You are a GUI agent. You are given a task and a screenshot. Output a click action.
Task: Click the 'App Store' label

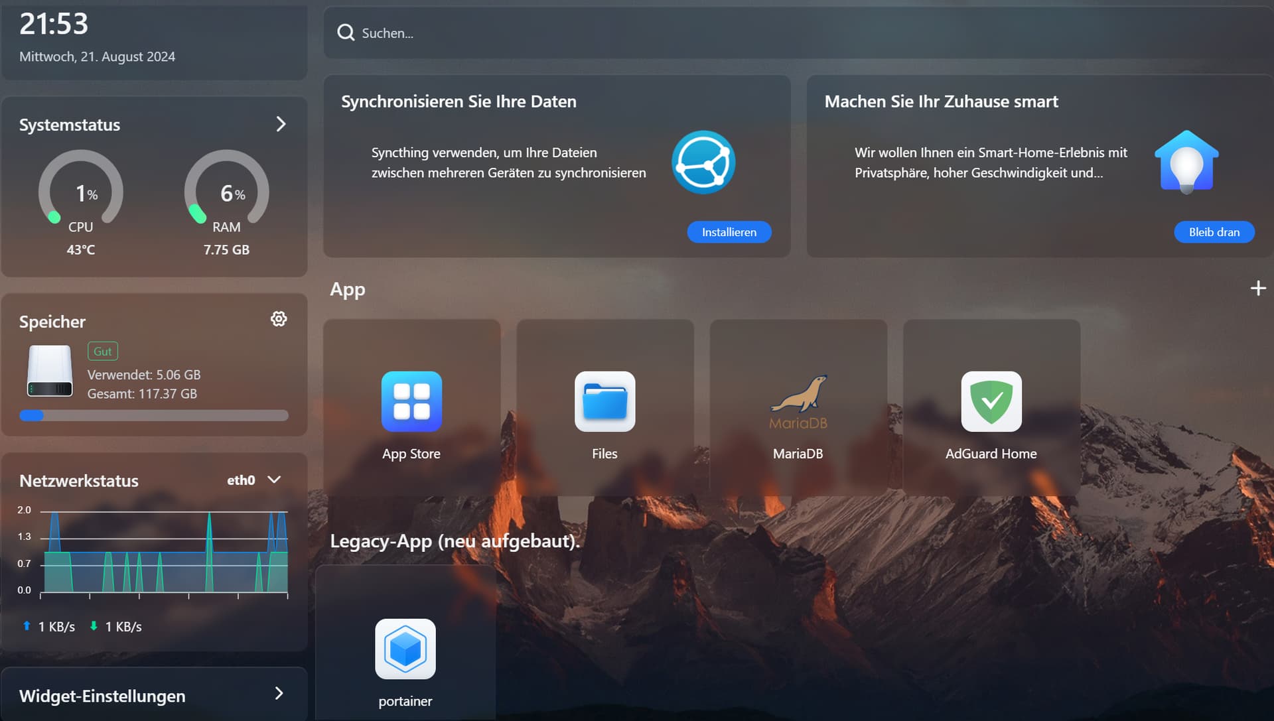[411, 454]
